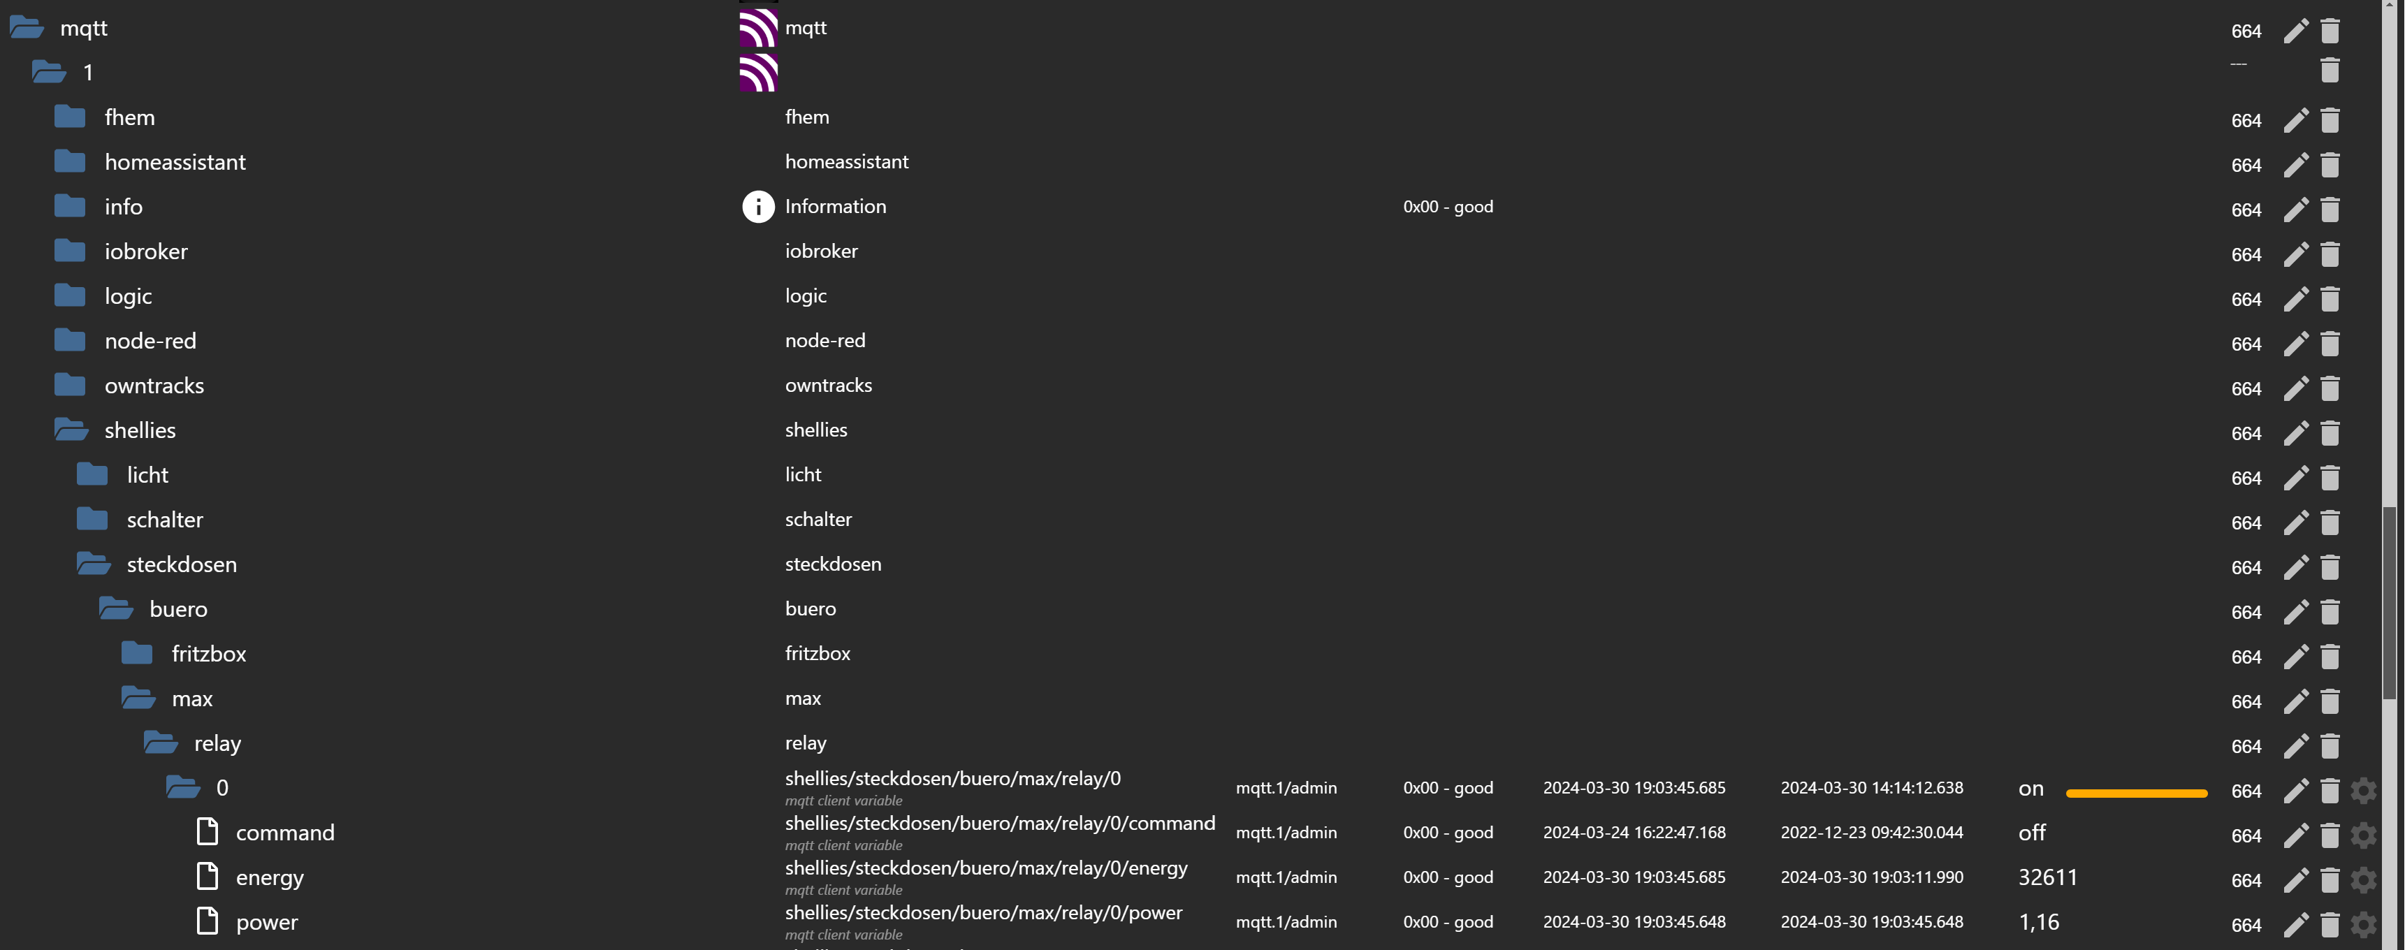Click the 'on' value of relay/0
Screen dimensions: 2405x950
point(2030,789)
